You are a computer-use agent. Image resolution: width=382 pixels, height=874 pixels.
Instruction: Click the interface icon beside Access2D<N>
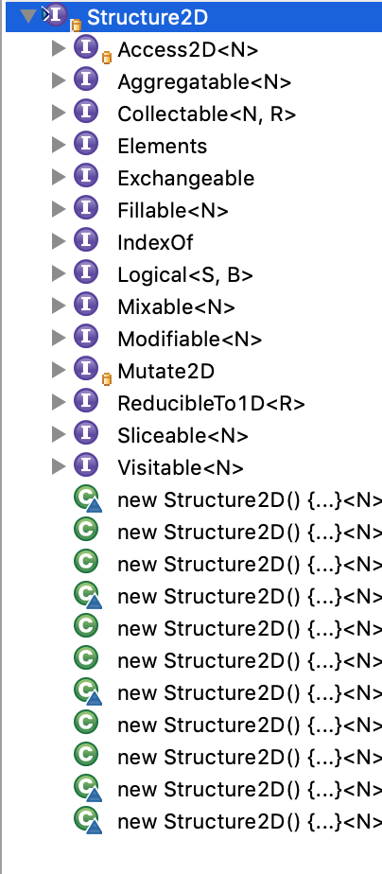tap(86, 48)
